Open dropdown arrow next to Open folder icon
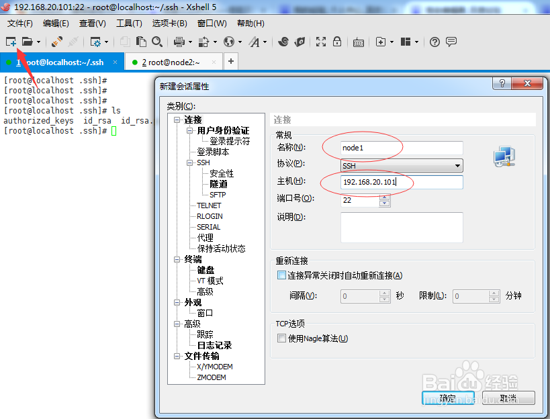Image resolution: width=550 pixels, height=419 pixels. [38, 42]
